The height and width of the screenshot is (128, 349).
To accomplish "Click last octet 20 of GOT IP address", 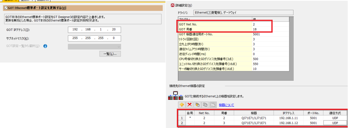I will [113, 30].
